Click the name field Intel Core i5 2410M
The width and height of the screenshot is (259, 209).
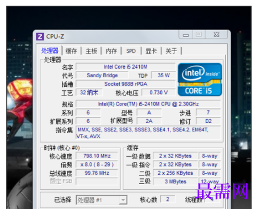click(x=126, y=67)
